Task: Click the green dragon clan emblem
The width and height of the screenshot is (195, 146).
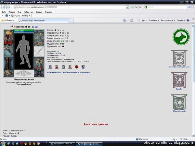Action: pyautogui.click(x=181, y=37)
